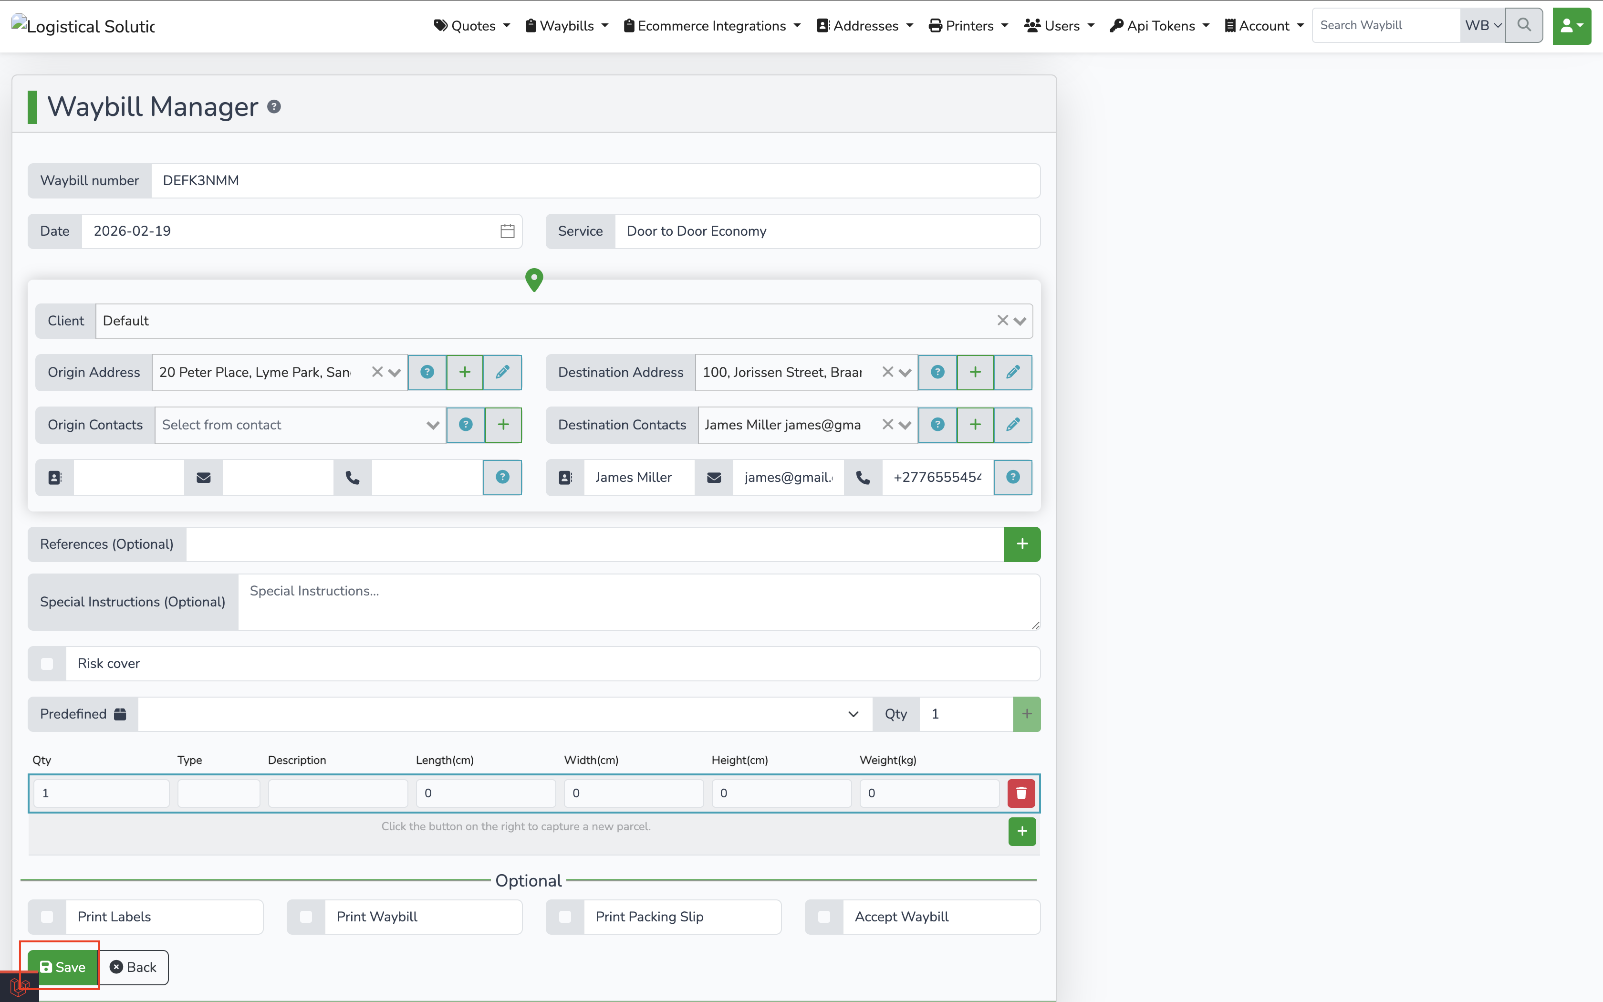Tick the Accept Waybill checkbox
This screenshot has width=1603, height=1002.
[x=824, y=917]
